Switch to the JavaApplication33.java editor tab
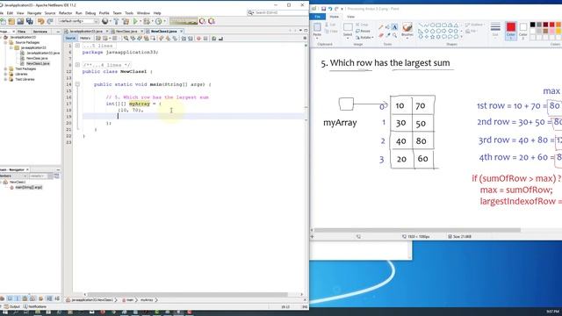 [x=86, y=32]
